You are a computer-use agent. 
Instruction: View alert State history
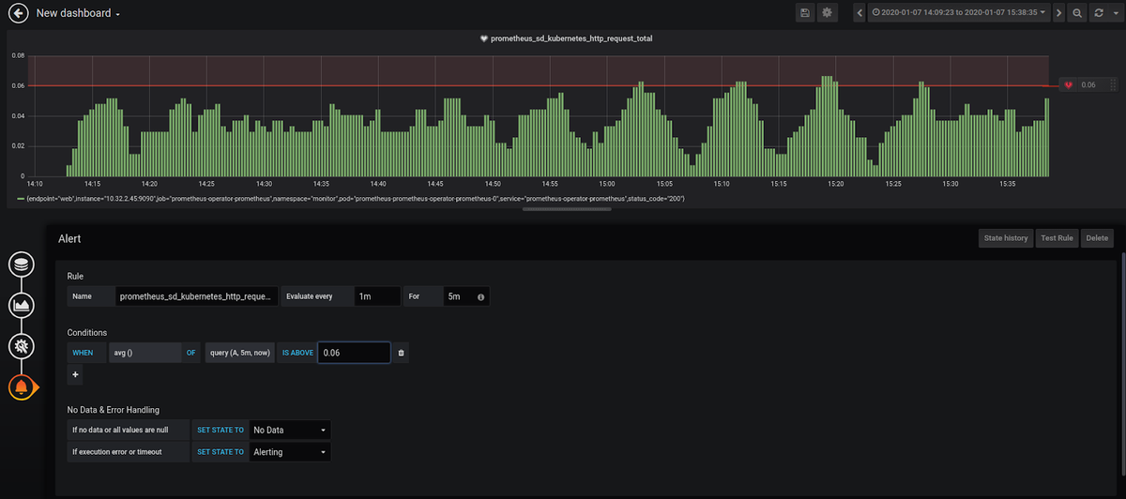(x=1006, y=238)
